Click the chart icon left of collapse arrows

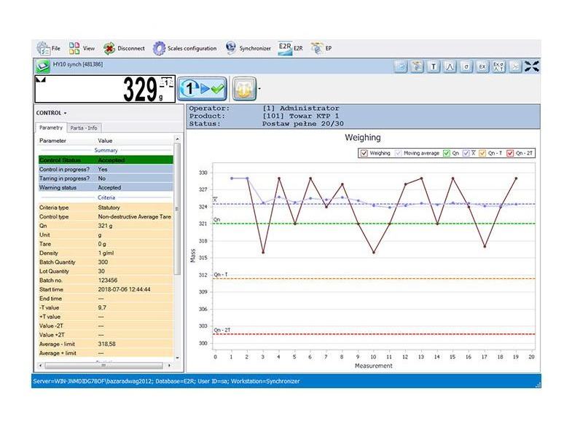(x=515, y=66)
